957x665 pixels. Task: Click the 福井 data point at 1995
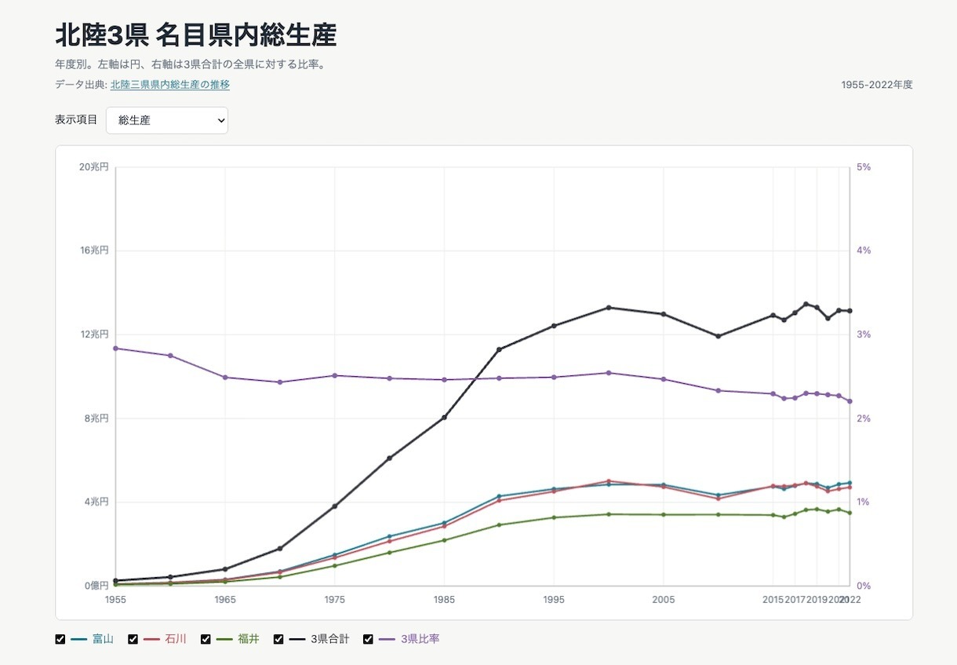click(554, 517)
